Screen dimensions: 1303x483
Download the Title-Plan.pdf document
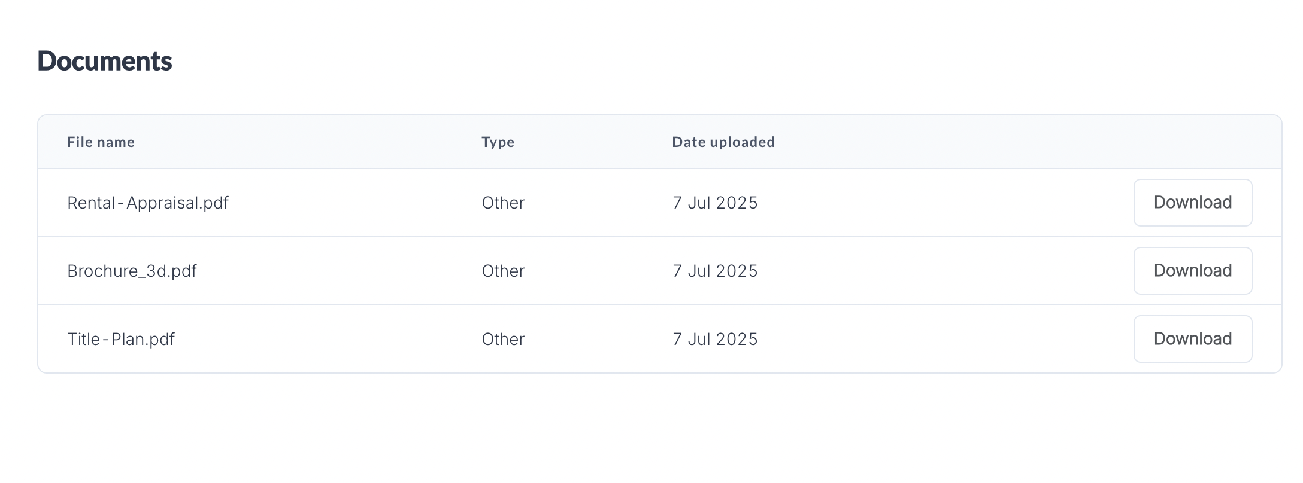tap(1192, 339)
